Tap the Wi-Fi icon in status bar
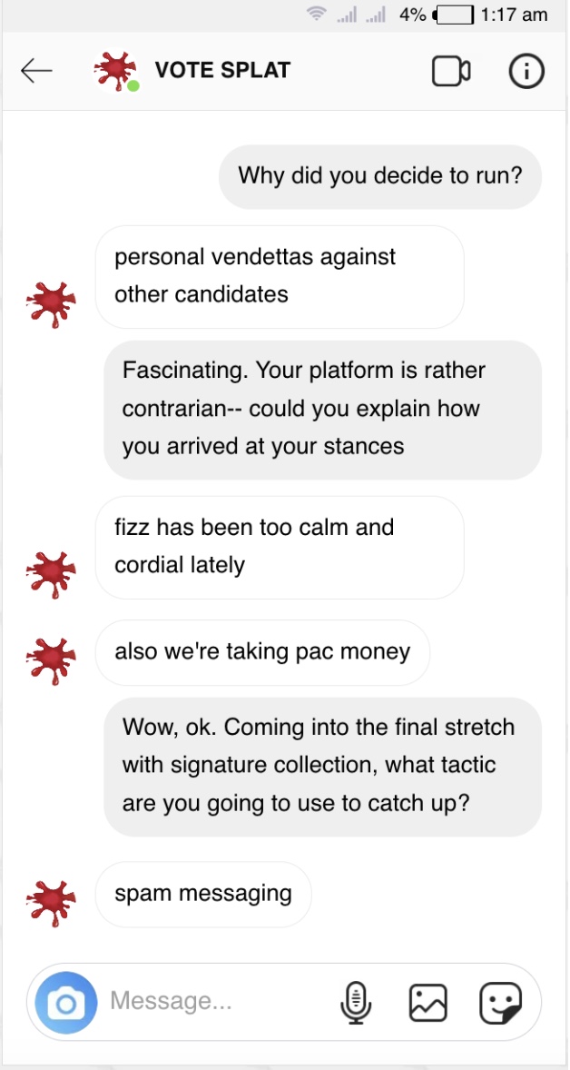 point(317,15)
